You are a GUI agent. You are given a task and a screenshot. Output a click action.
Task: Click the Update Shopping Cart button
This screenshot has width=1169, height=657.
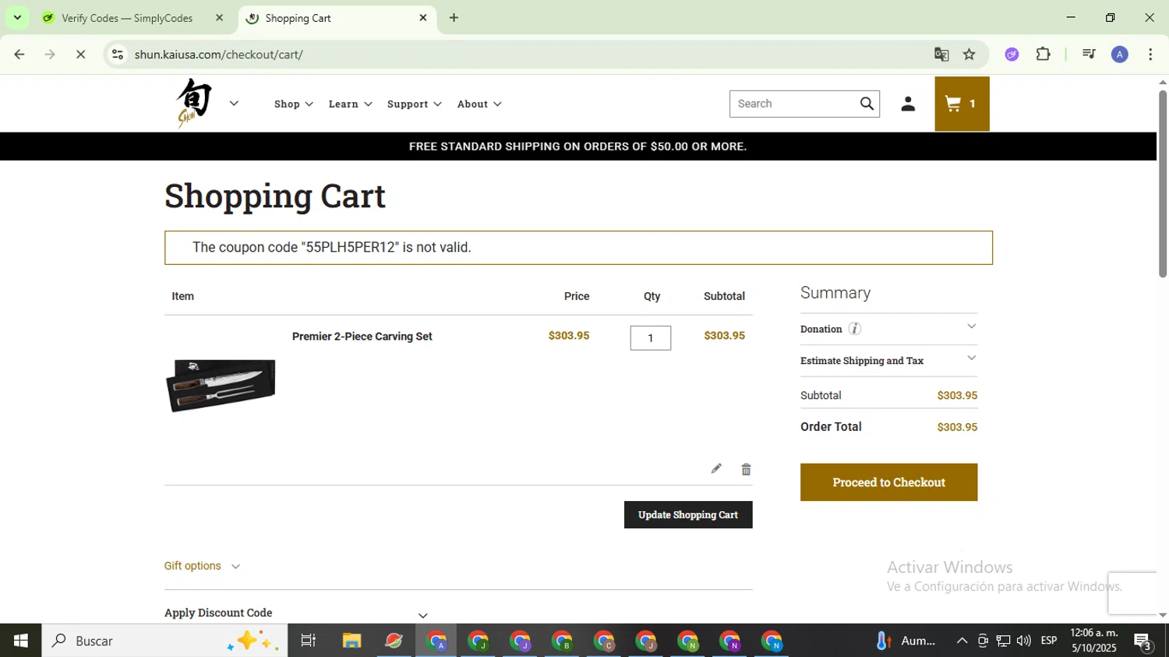[688, 514]
